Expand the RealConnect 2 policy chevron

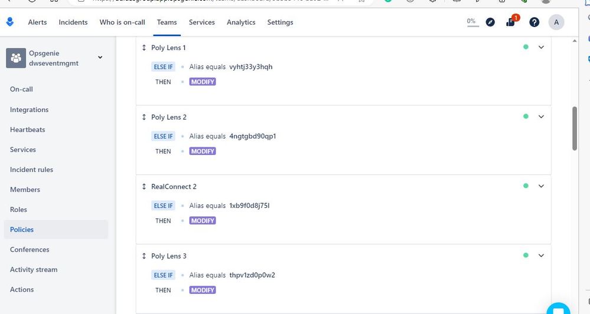tap(541, 186)
